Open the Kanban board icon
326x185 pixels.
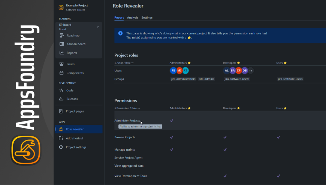pos(62,44)
